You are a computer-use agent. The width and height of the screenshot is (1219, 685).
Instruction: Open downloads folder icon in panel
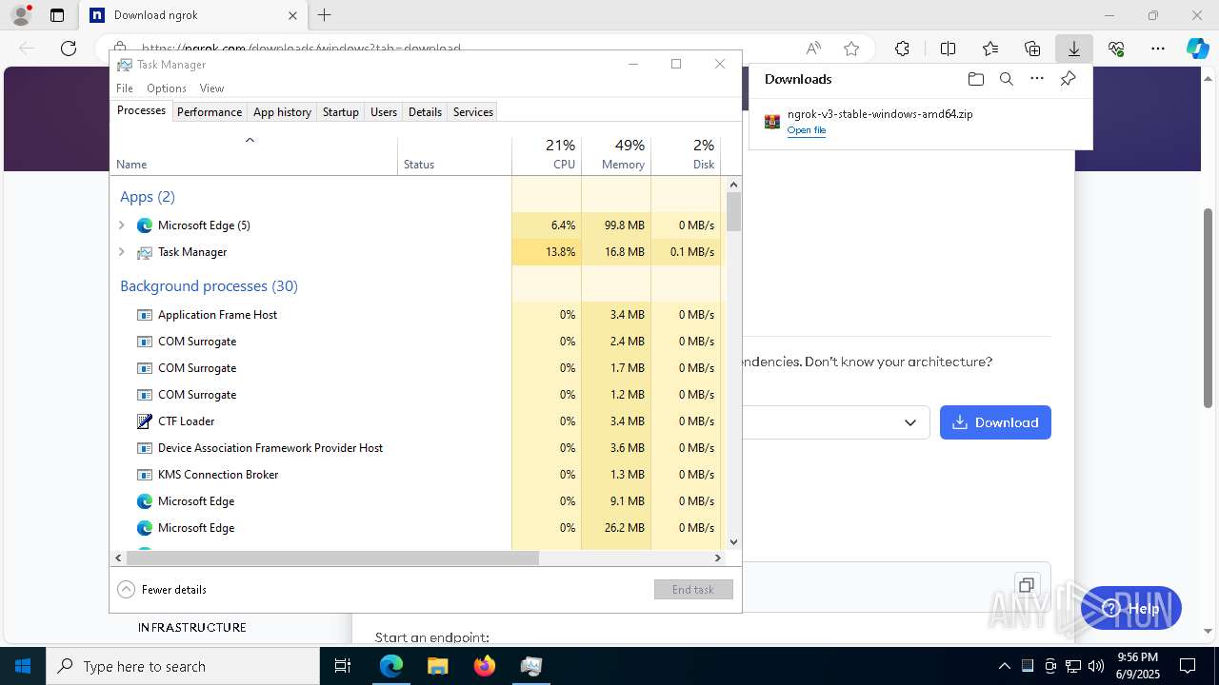[975, 79]
